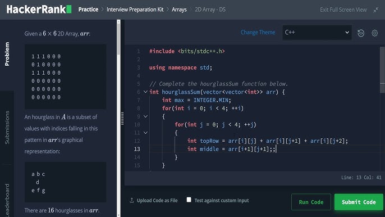
Task: Open the C++ language dropdown
Action: click(x=317, y=33)
